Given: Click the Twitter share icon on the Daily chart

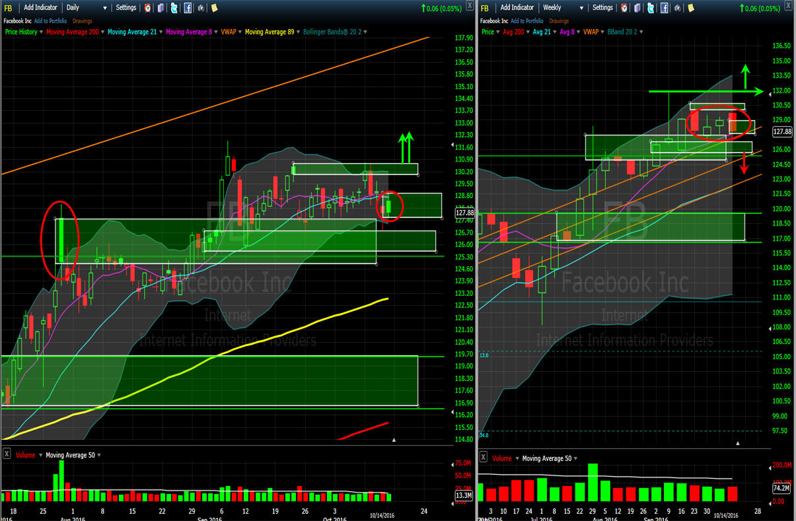Looking at the screenshot, I should [x=174, y=8].
